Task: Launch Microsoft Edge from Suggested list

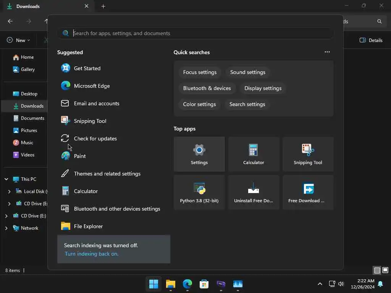Action: coord(113,86)
